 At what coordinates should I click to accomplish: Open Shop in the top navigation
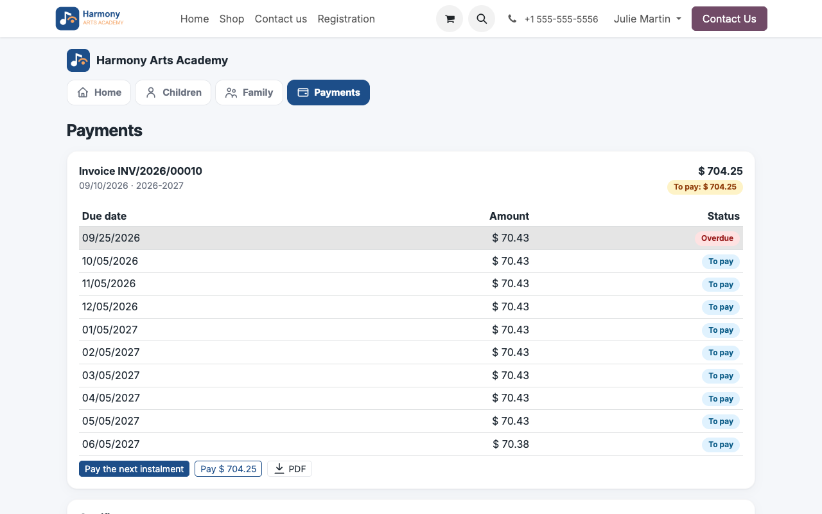coord(232,19)
